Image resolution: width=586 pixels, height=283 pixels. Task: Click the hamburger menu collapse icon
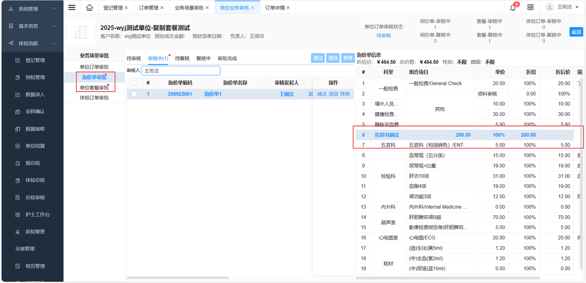tap(72, 7)
